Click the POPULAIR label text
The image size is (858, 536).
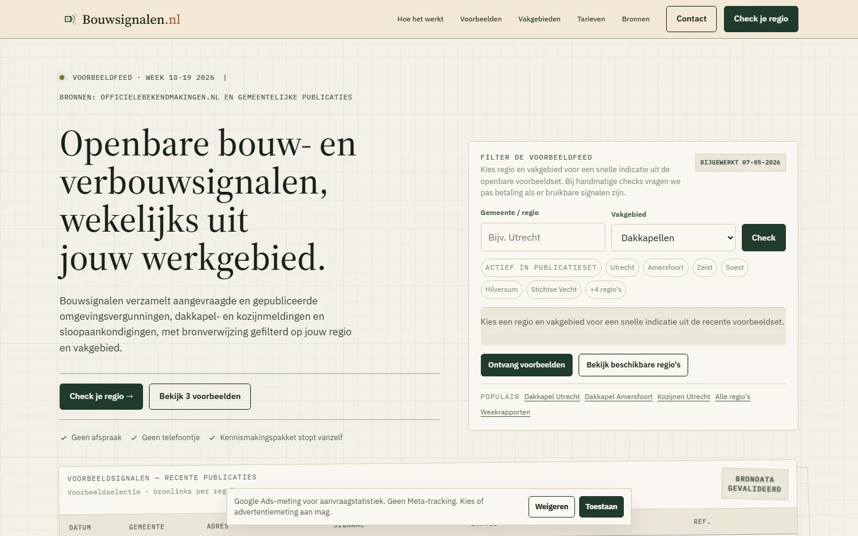click(500, 397)
